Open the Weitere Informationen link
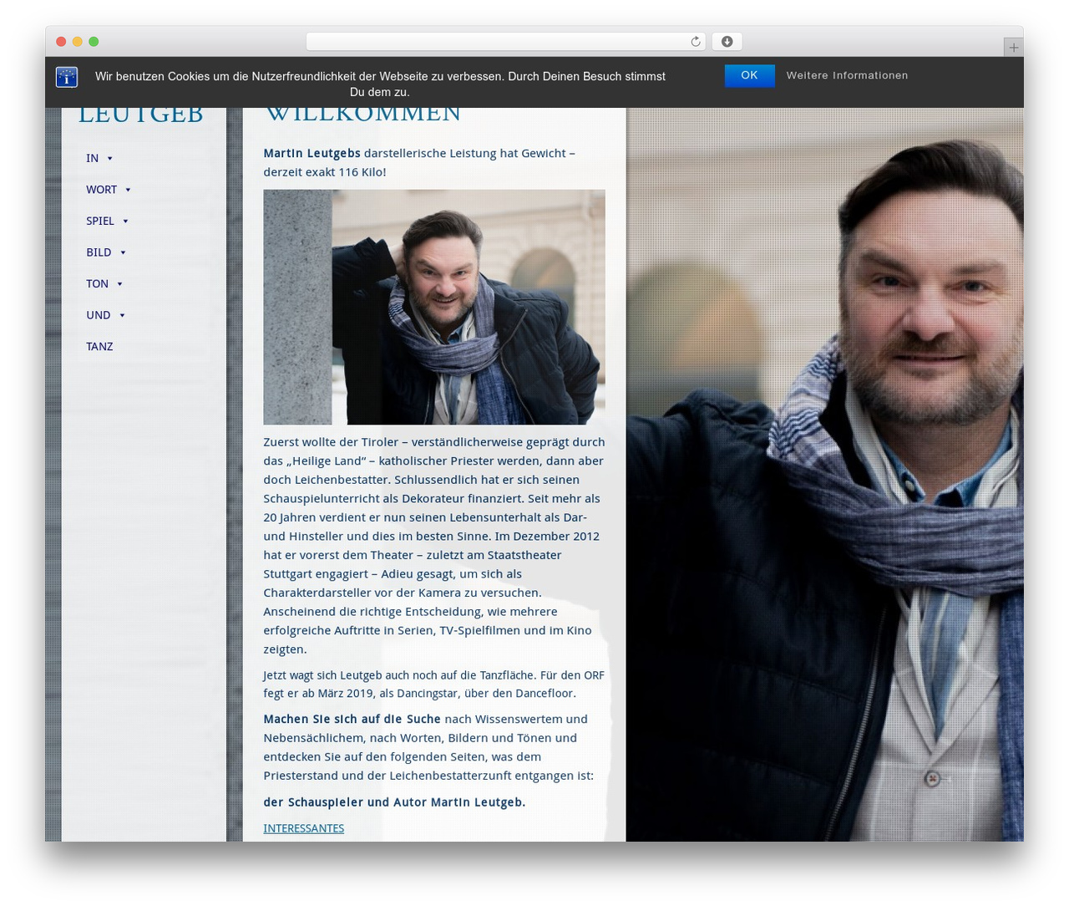The image size is (1069, 906). (x=847, y=75)
